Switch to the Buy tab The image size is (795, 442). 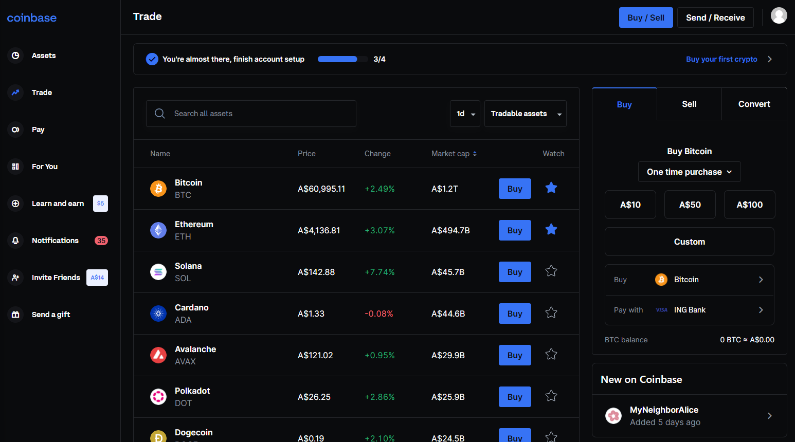624,104
